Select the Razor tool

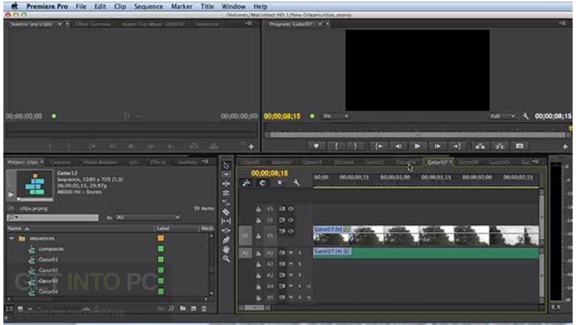click(226, 212)
